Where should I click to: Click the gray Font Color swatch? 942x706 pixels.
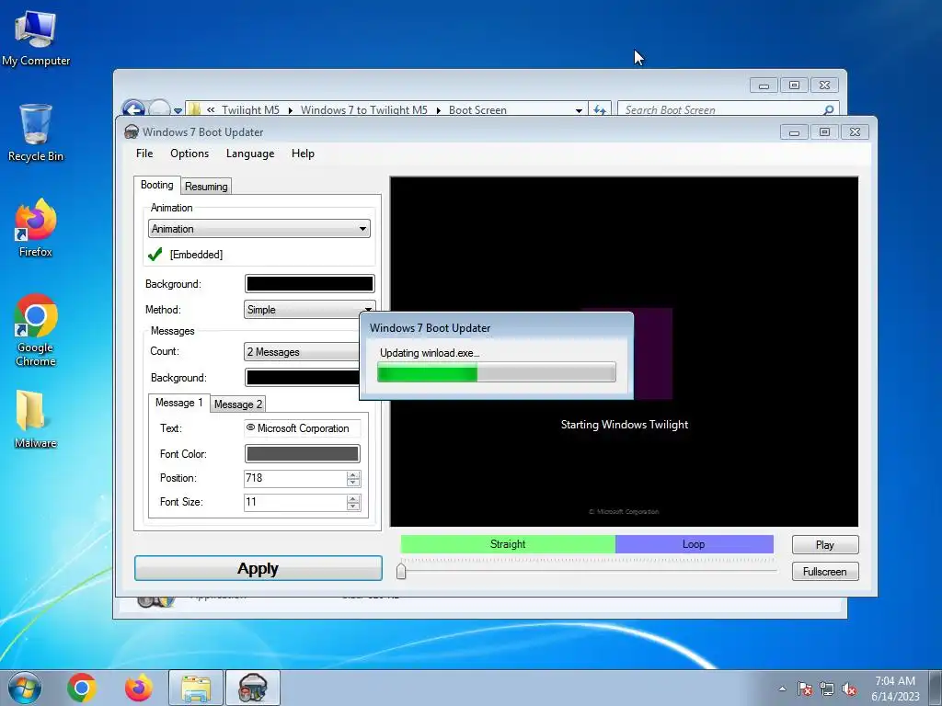pyautogui.click(x=302, y=454)
